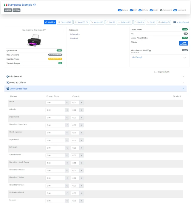Click Prezzo Fisso field for Rivenditori Zona Lazio
Screen dimensions: 191x205
coord(55,125)
